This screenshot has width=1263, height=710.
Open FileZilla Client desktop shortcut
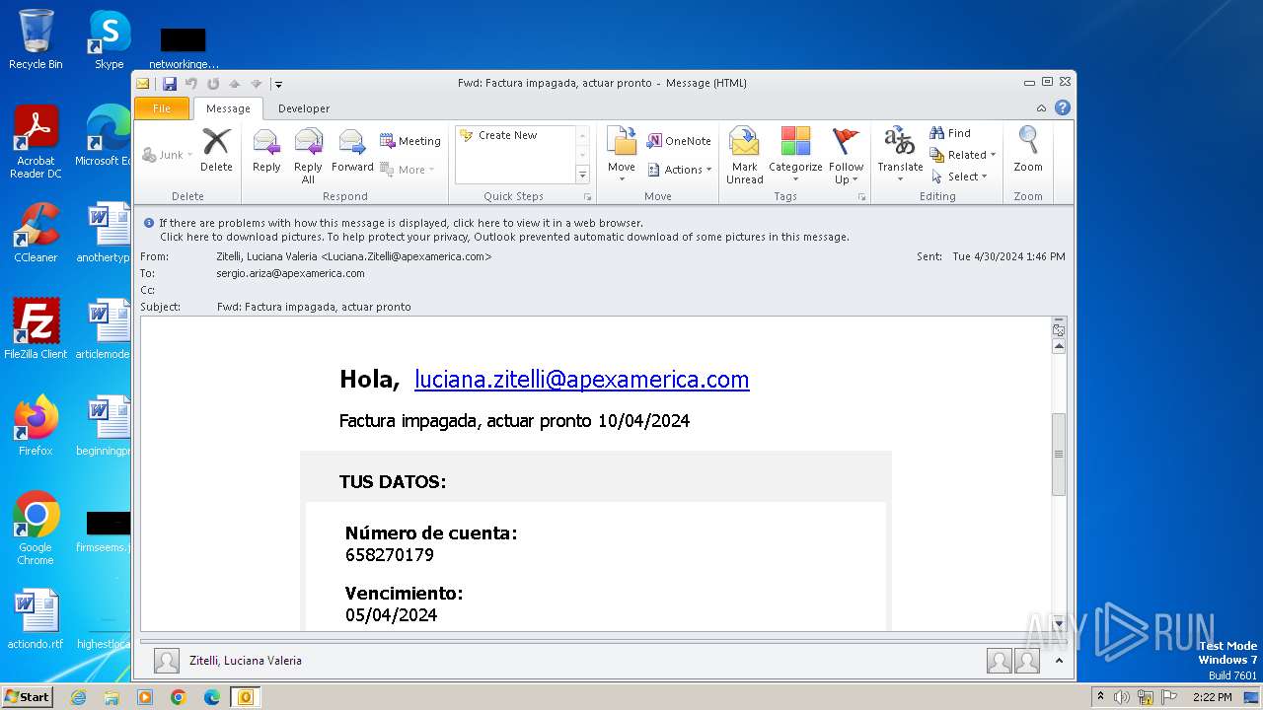coord(36,328)
